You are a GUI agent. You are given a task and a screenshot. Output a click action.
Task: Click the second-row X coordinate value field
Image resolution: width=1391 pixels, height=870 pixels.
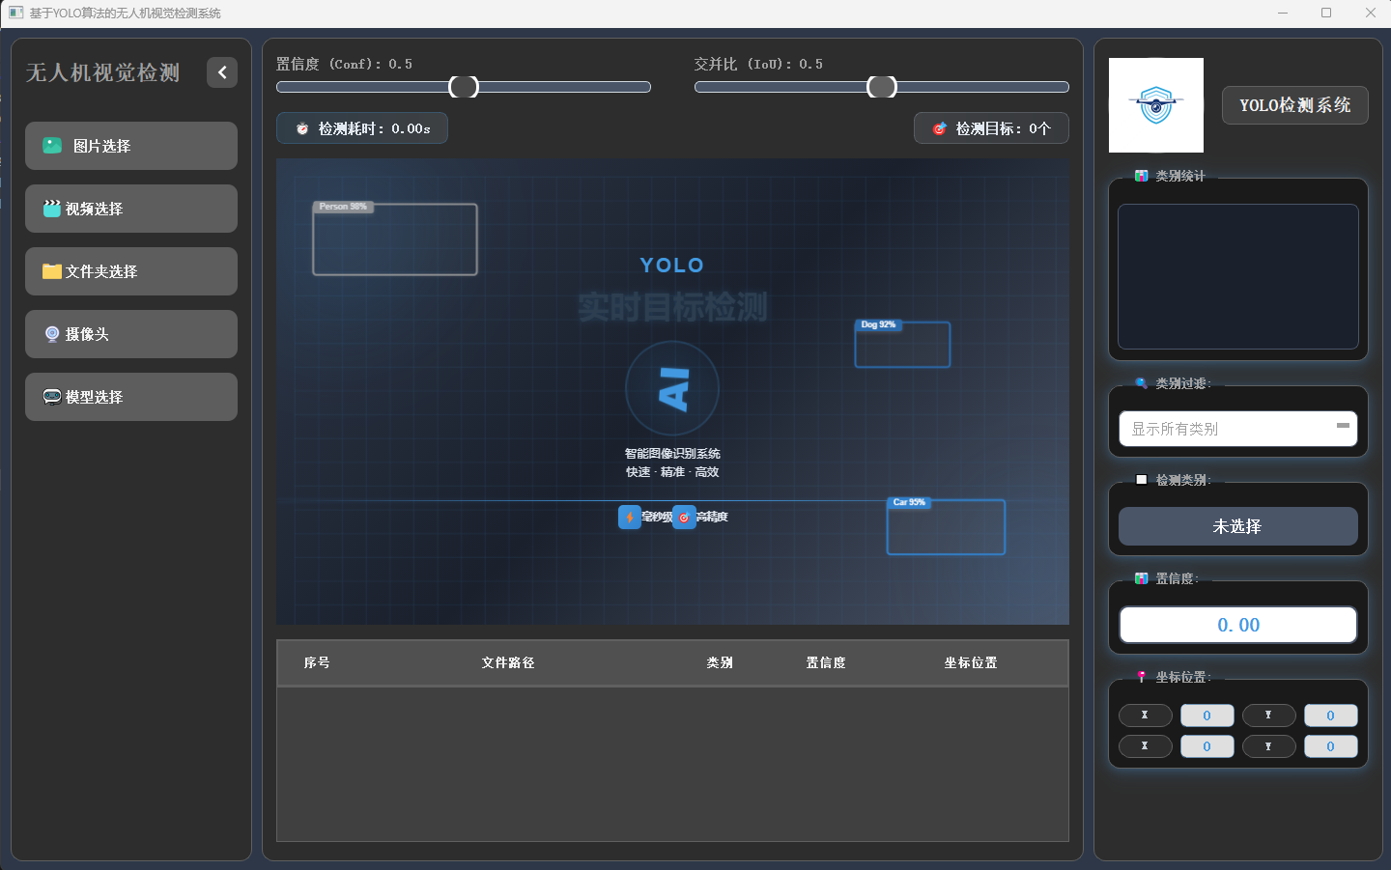[x=1207, y=746]
